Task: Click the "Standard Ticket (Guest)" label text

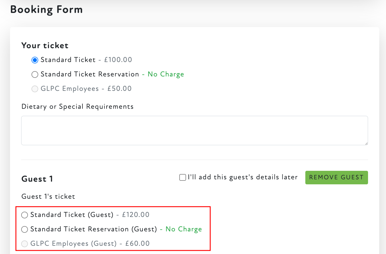Action: click(72, 215)
